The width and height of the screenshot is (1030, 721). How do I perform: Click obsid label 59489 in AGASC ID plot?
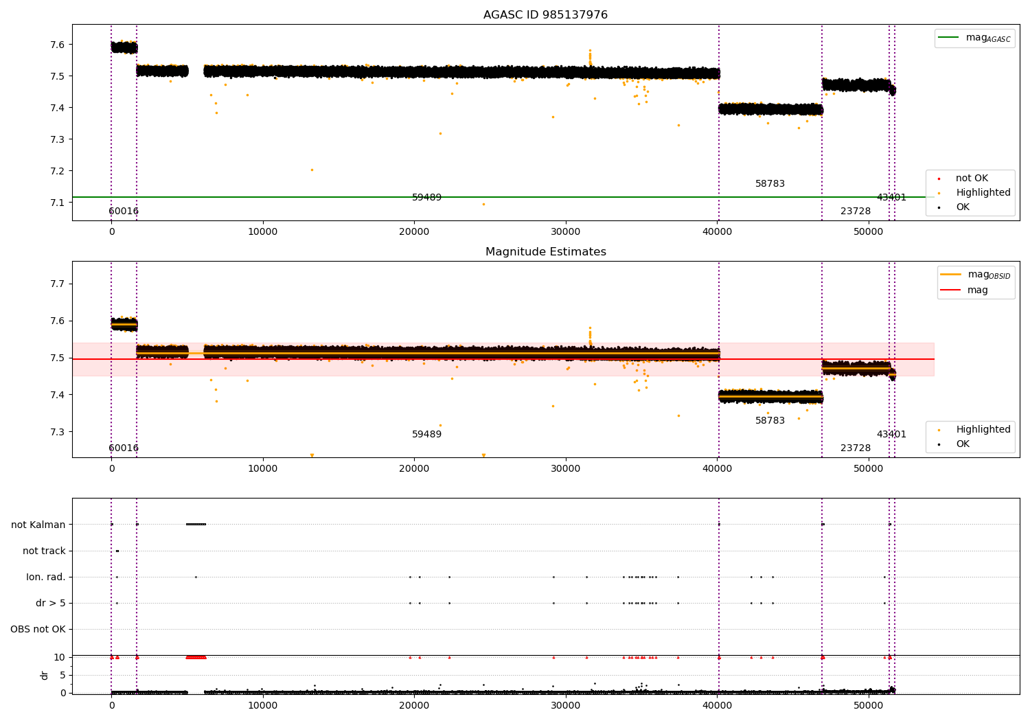(426, 198)
